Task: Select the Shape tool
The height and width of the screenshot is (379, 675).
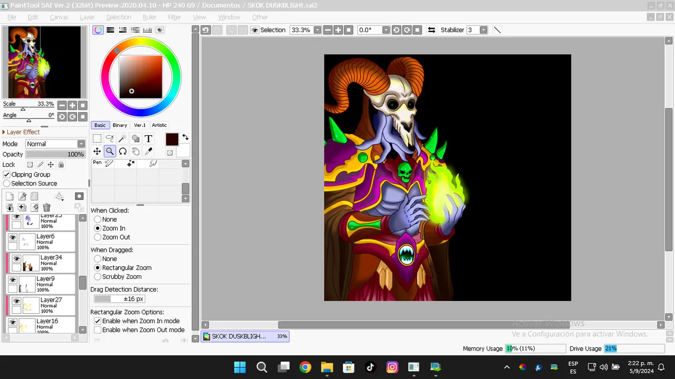Action: coord(136,139)
